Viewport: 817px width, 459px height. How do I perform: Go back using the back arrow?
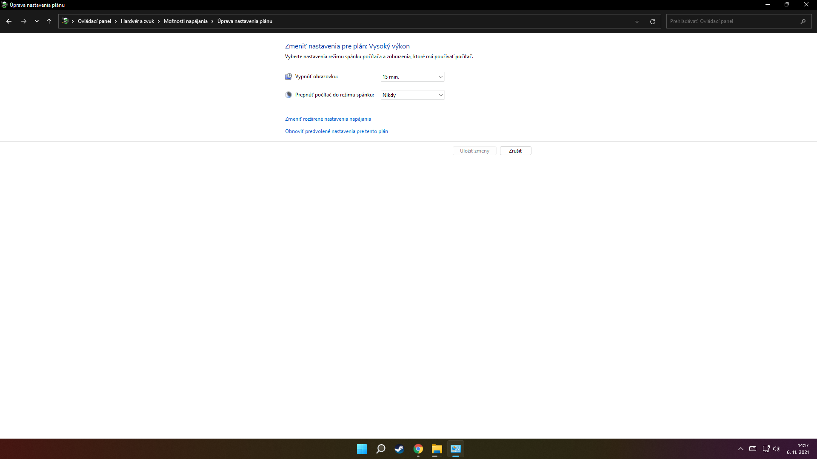[9, 21]
